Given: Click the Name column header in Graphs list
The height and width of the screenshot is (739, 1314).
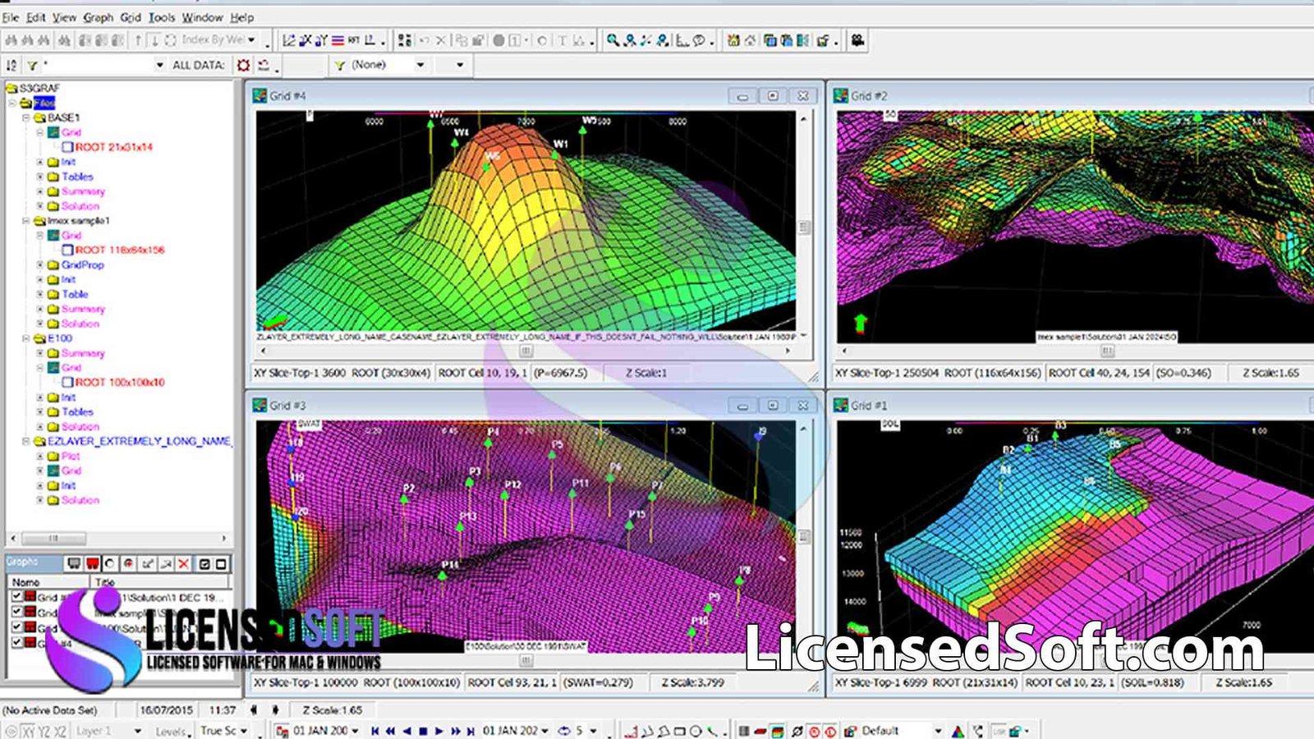Looking at the screenshot, I should pos(50,581).
